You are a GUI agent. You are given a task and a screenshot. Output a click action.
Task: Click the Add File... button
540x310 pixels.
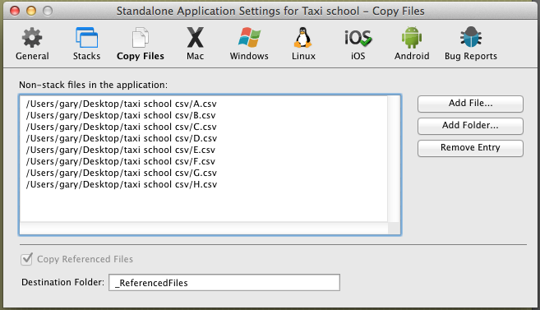pos(470,104)
